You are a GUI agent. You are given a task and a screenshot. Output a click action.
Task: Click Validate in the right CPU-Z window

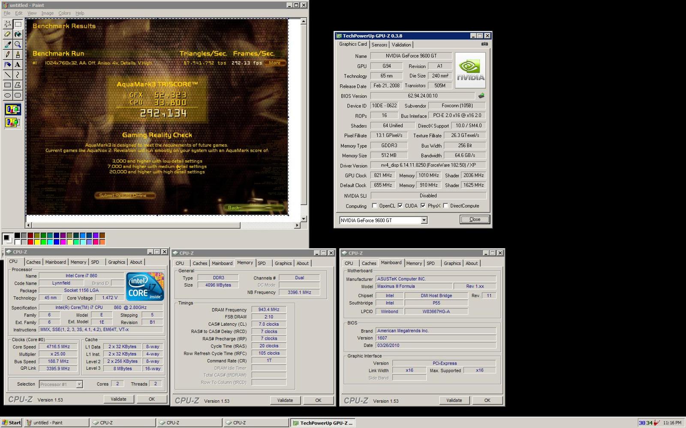[454, 400]
